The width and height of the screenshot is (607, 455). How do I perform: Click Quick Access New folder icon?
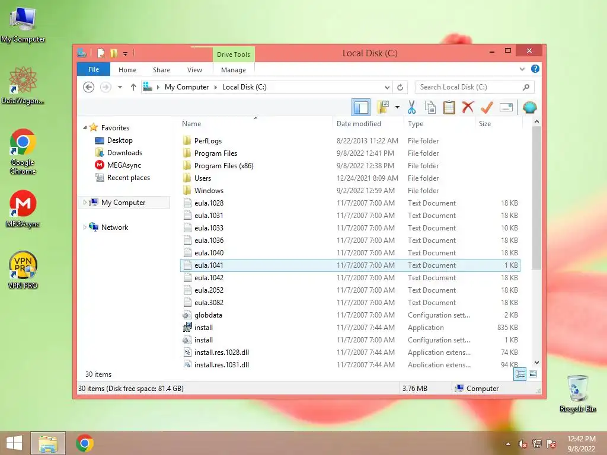[x=114, y=53]
